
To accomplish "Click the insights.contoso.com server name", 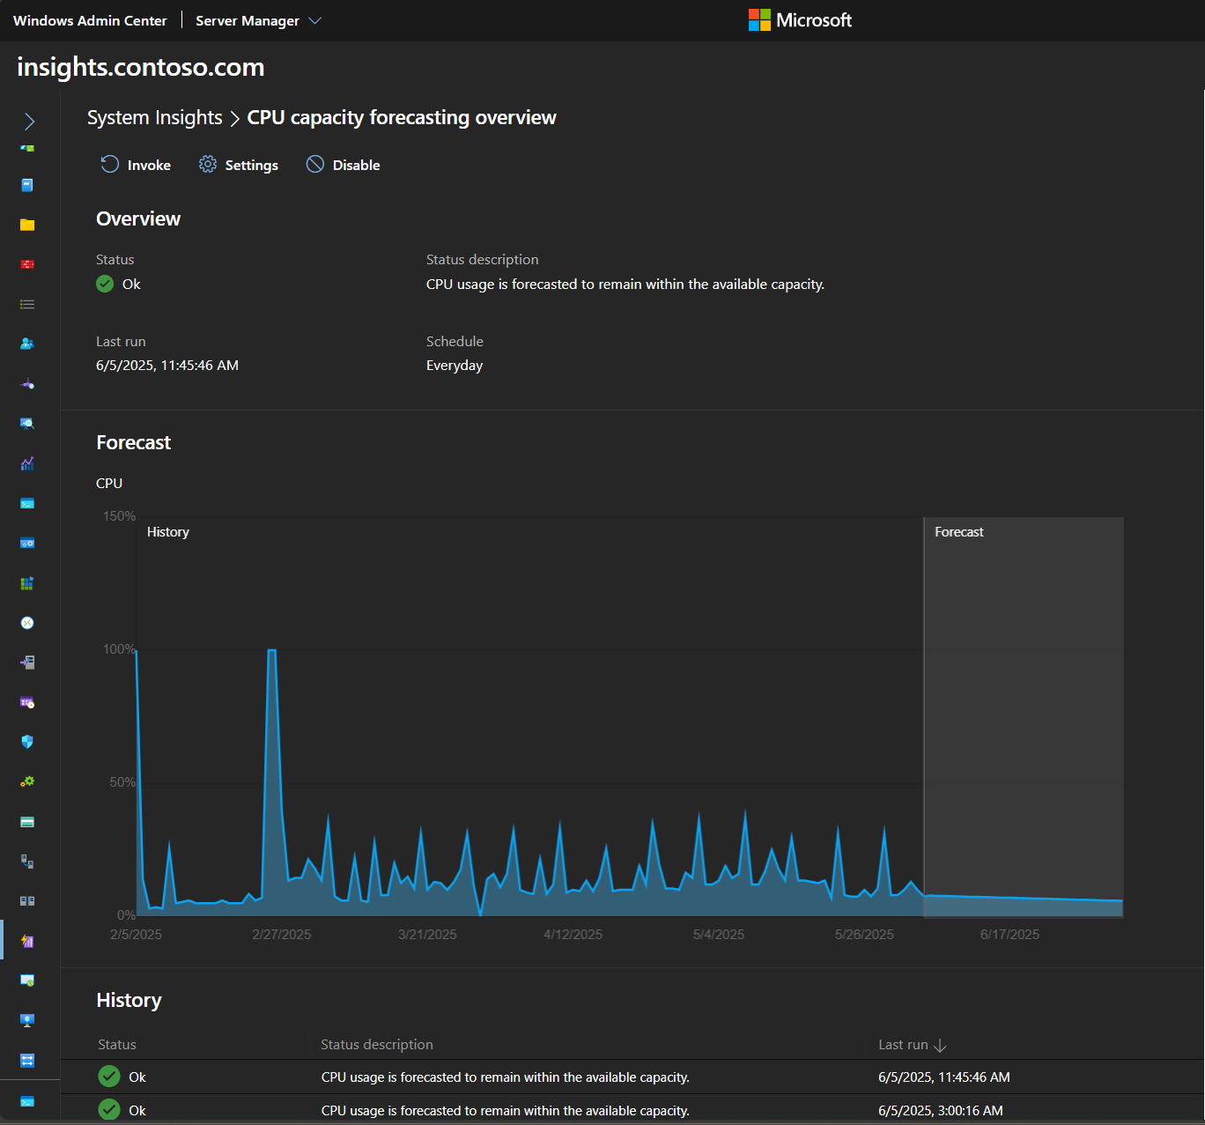I will pos(141,67).
